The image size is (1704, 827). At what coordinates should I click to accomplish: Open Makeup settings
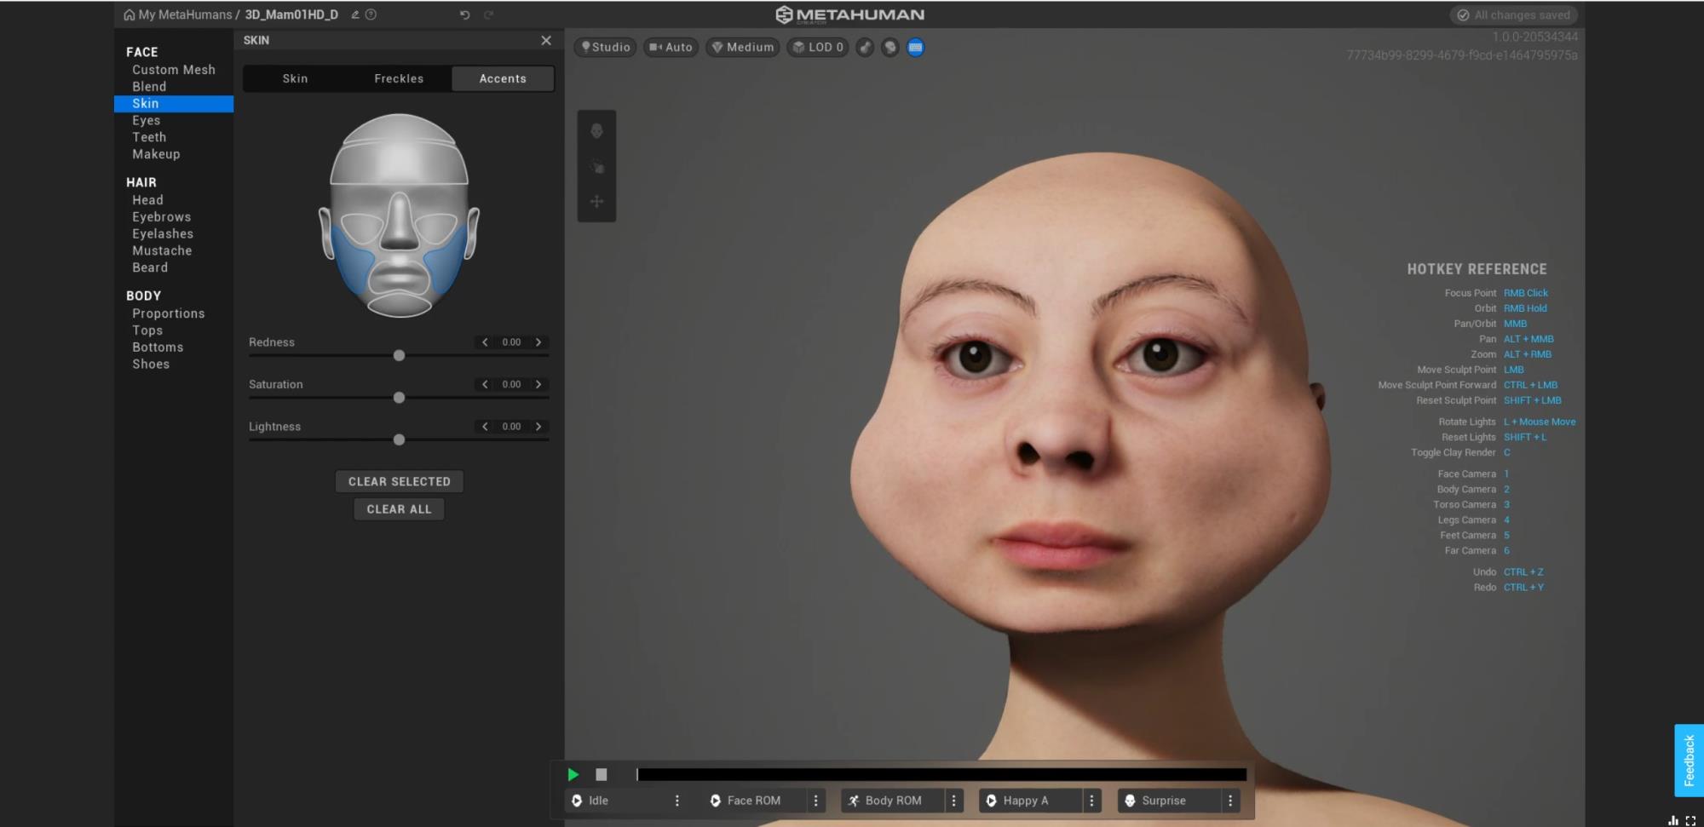(156, 154)
